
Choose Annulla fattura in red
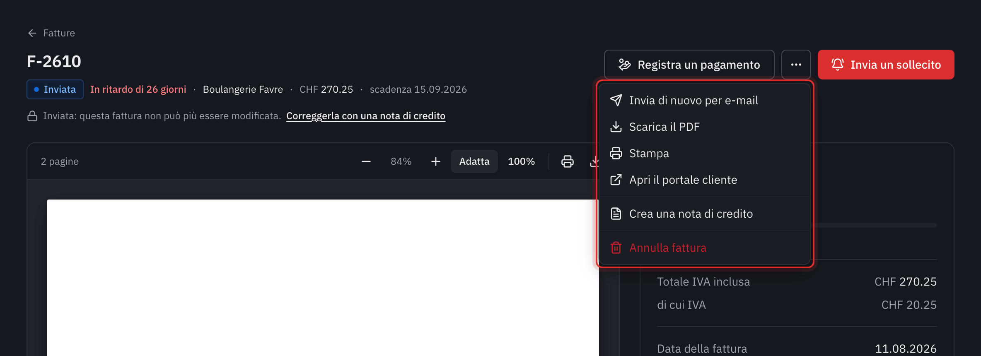click(x=704, y=248)
